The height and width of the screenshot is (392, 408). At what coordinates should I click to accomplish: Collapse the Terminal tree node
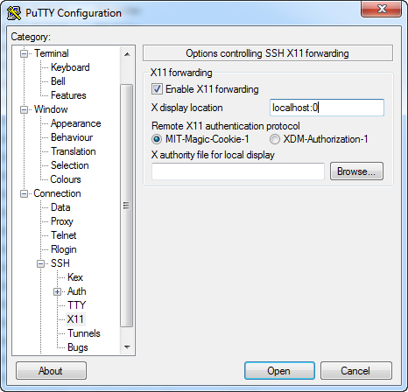(25, 53)
